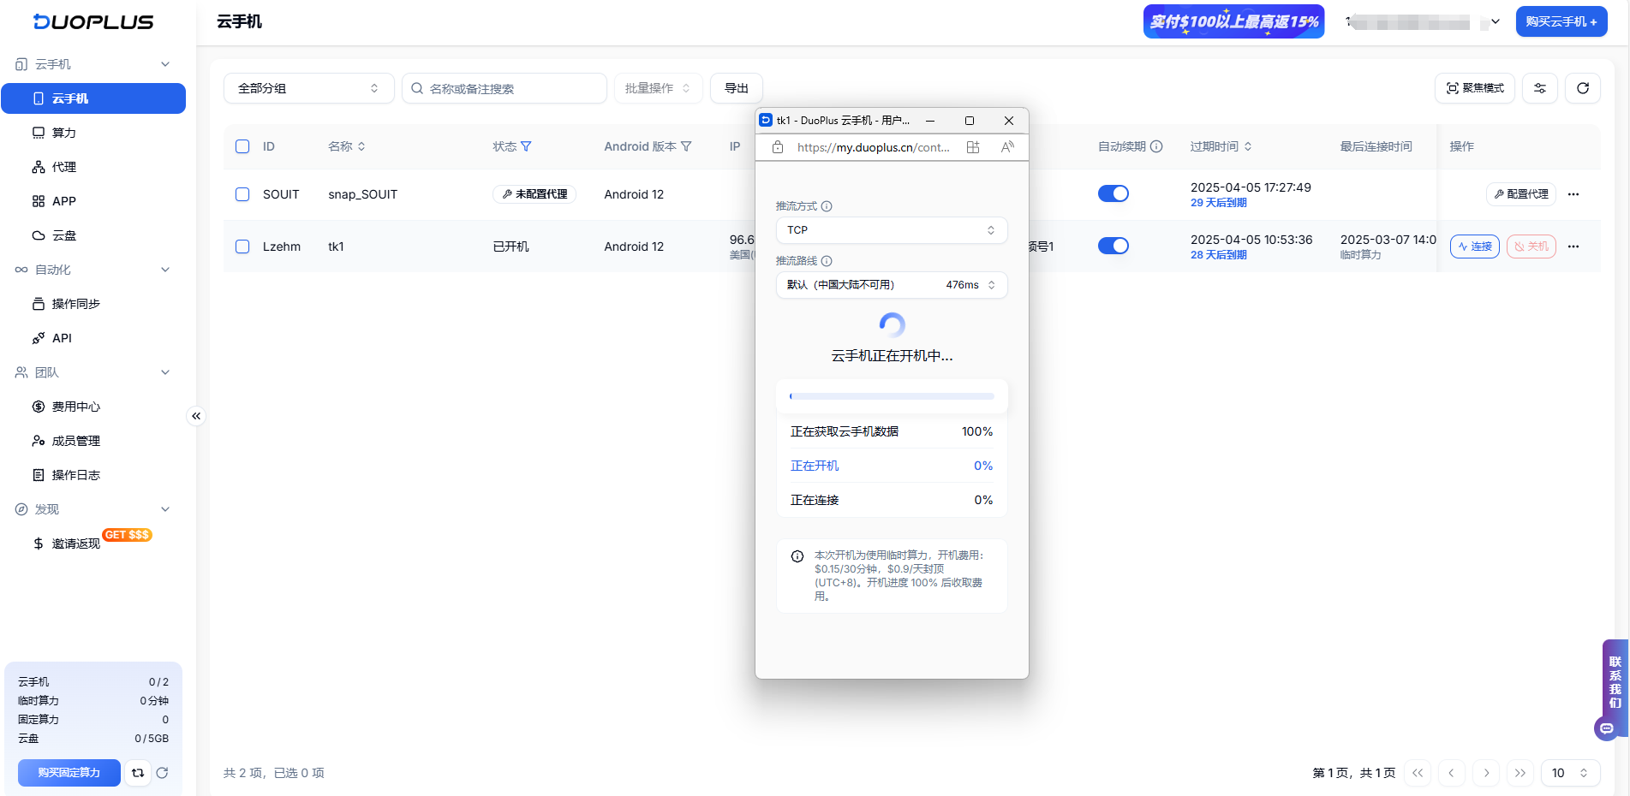The height and width of the screenshot is (796, 1630).
Task: Click the read-aloud icon in popup address bar
Action: point(1007,147)
